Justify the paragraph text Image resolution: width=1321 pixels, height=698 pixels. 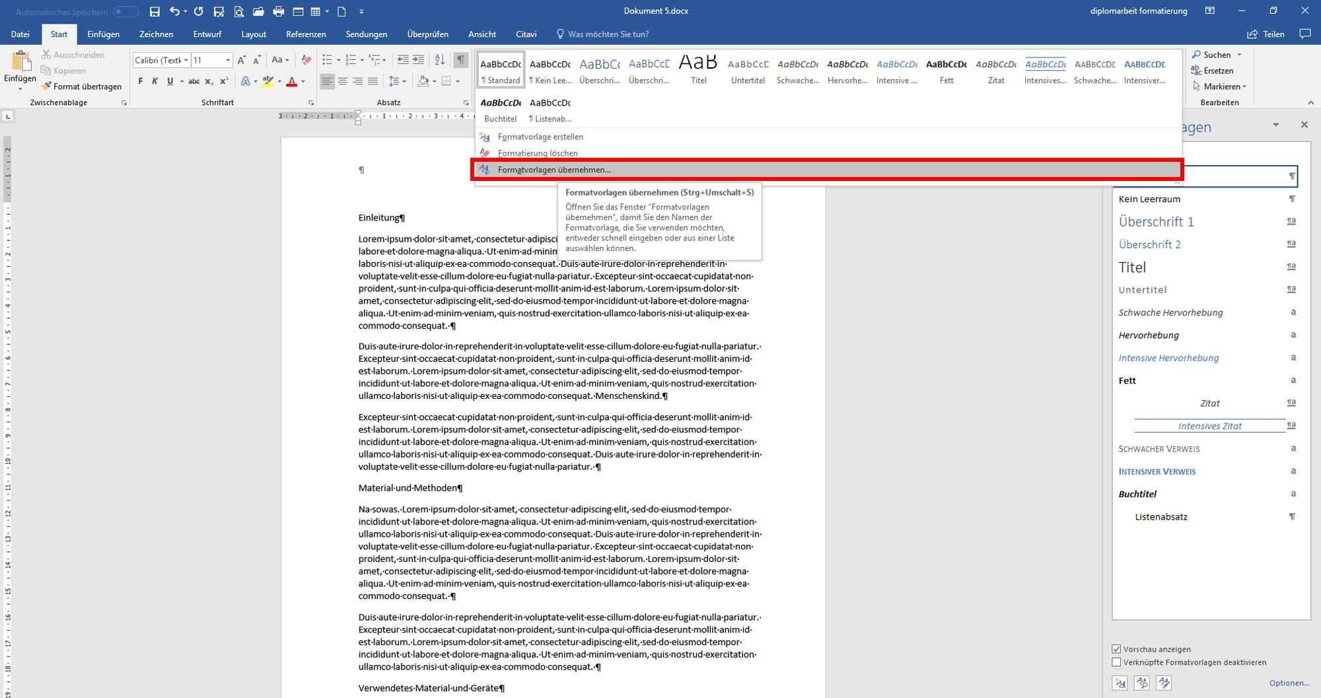[373, 81]
